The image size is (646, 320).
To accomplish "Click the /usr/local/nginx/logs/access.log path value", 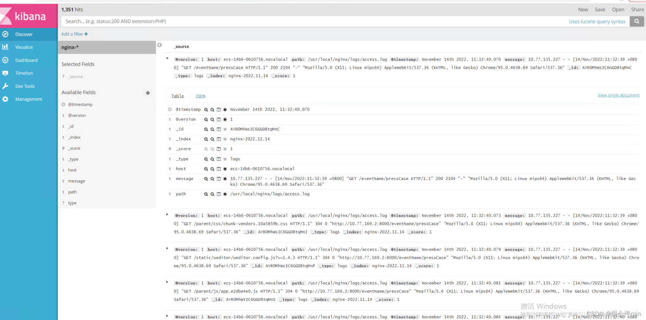I will point(270,194).
